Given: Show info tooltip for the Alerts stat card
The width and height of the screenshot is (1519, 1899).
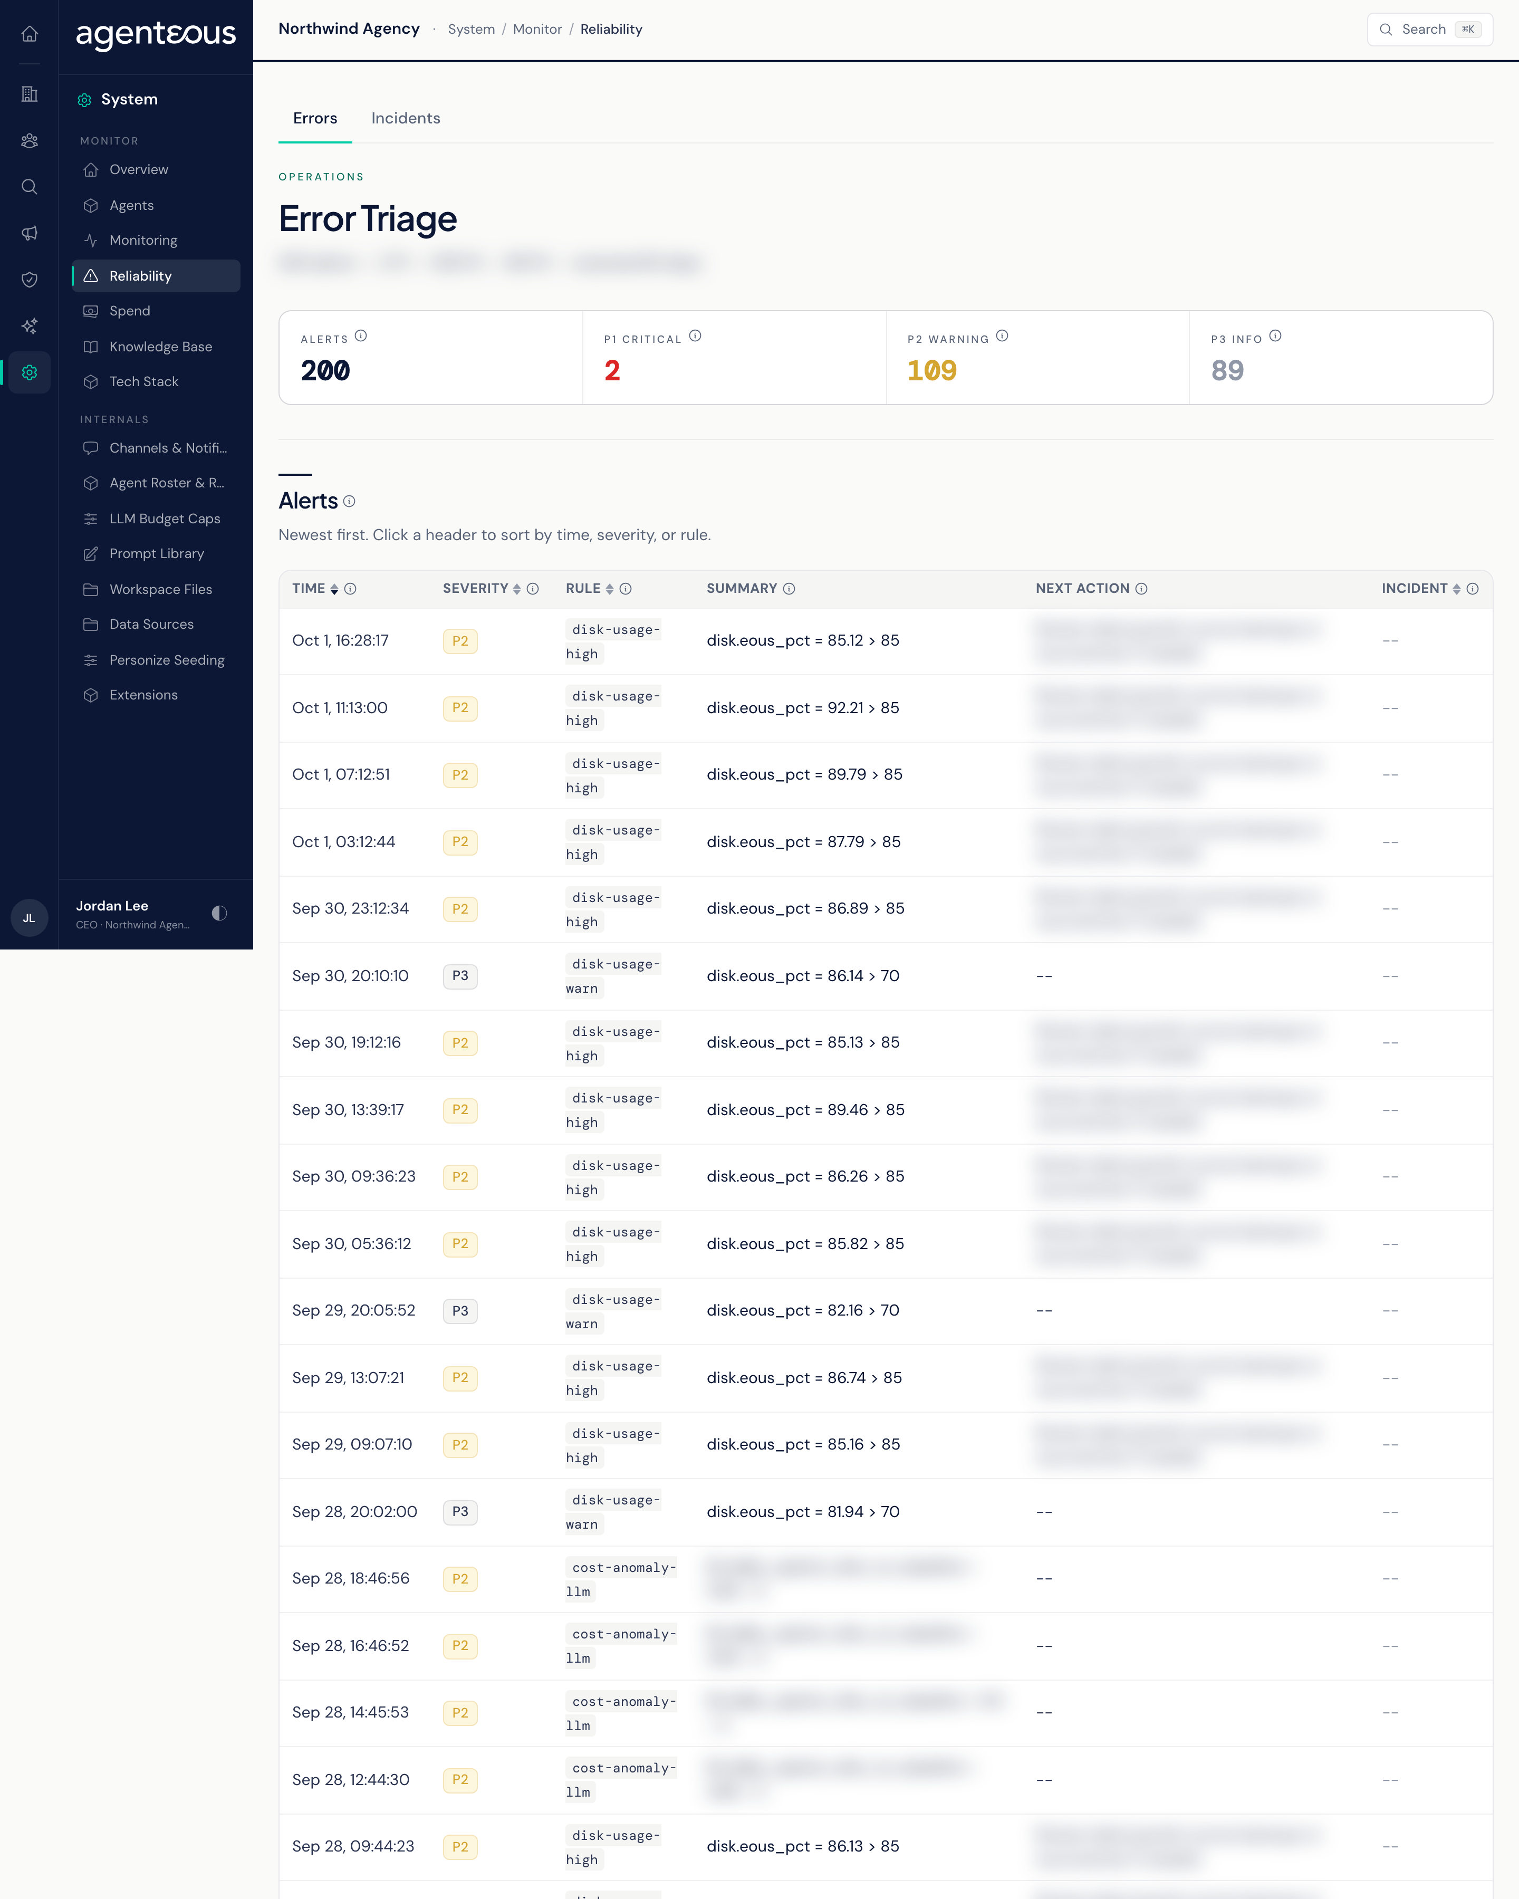Looking at the screenshot, I should click(x=361, y=337).
